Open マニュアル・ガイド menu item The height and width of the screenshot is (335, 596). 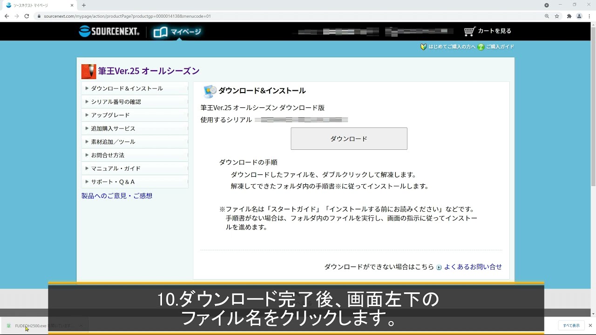[135, 168]
